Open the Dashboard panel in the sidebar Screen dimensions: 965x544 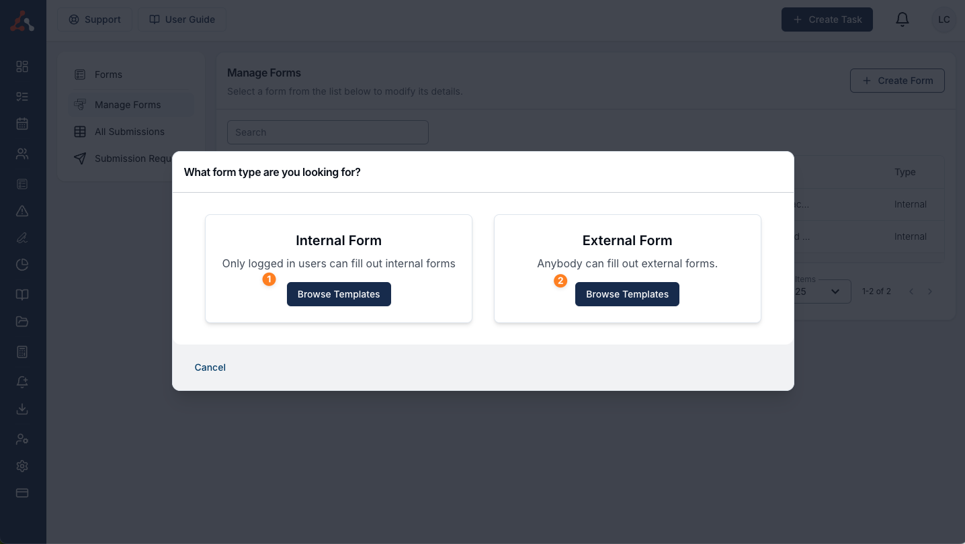click(22, 66)
